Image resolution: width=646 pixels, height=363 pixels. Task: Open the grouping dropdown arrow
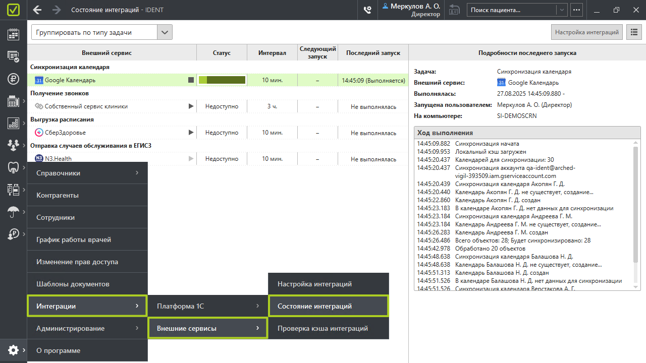point(164,32)
